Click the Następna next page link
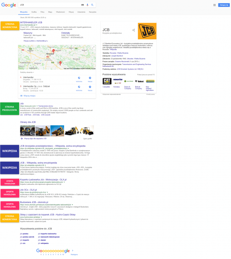 (x=74, y=255)
